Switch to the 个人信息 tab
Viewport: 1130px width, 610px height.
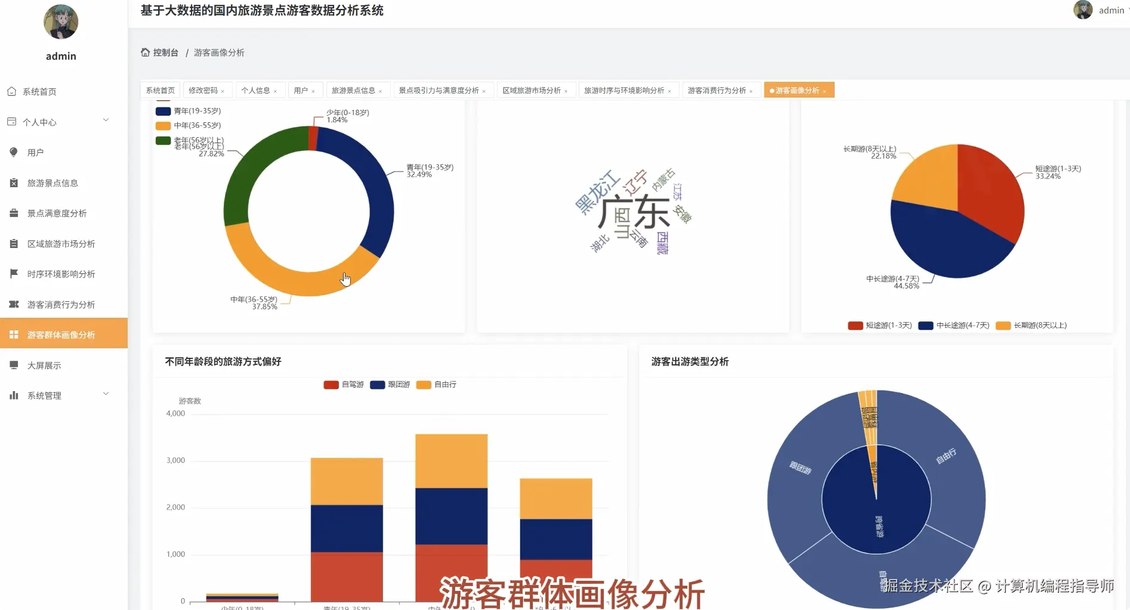257,89
